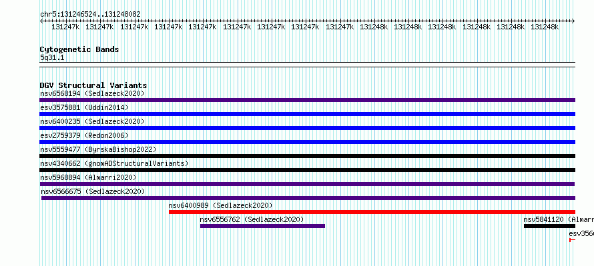The width and height of the screenshot is (594, 266).
Task: Click the nsv6400235 (Sedlazeck2020) label
Action: (x=92, y=121)
